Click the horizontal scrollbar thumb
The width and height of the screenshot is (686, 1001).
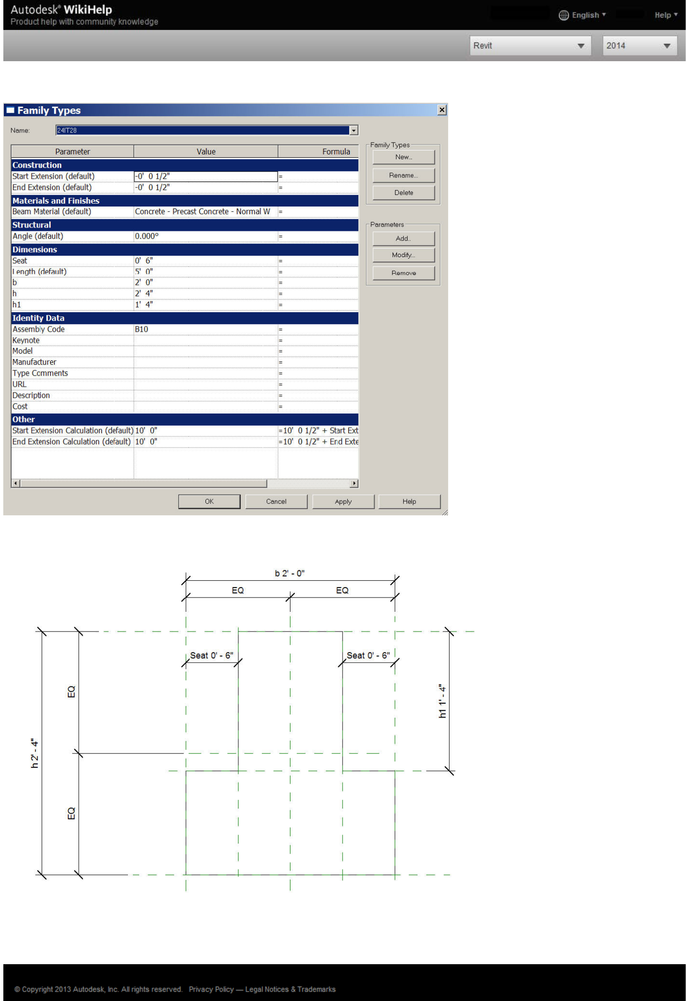143,483
